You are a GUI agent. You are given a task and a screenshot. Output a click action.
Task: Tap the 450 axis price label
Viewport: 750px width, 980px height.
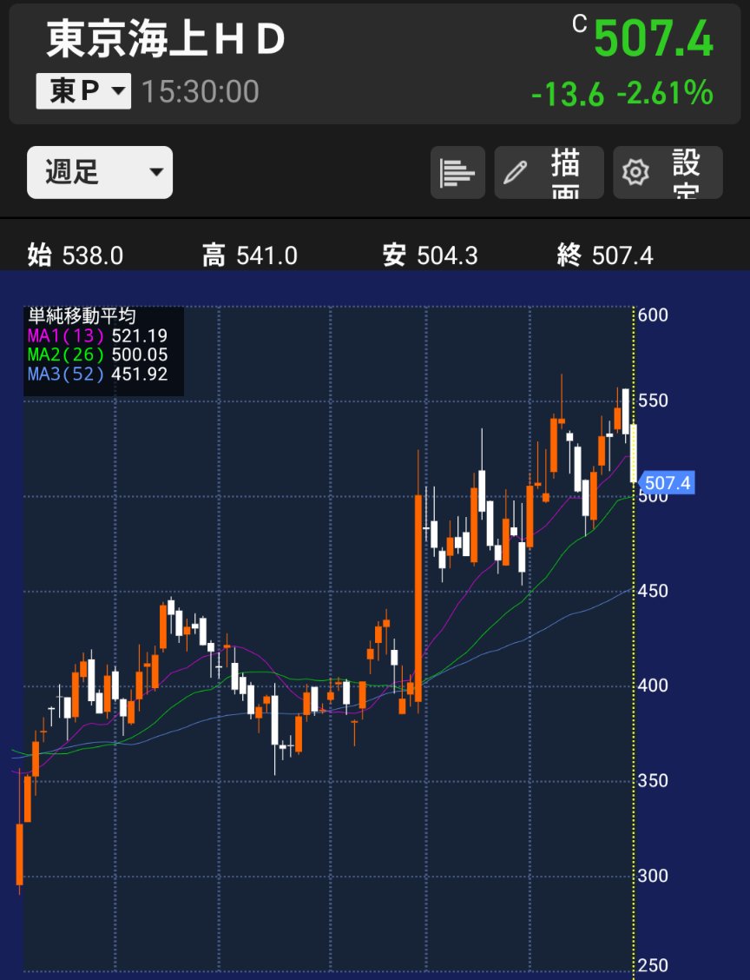click(x=653, y=591)
